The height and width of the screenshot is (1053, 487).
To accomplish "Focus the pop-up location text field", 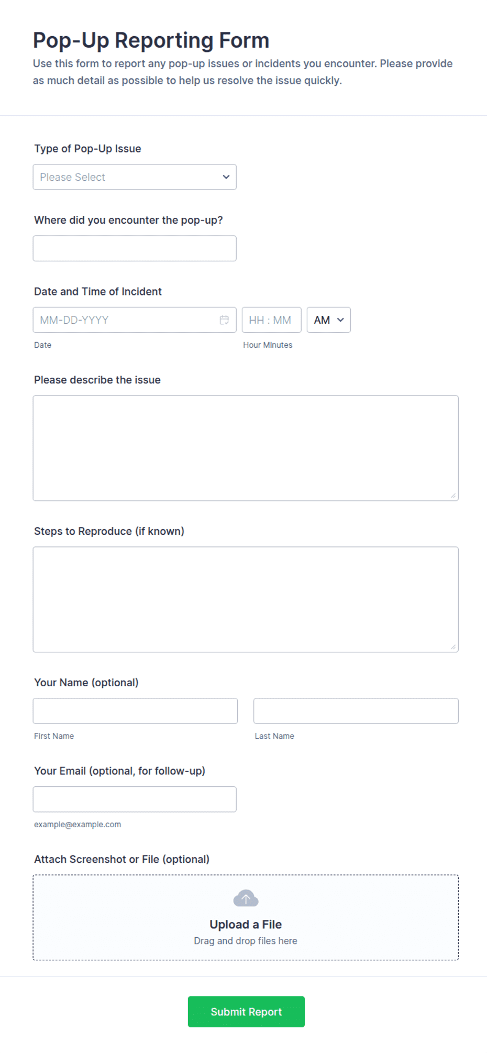I will point(135,248).
